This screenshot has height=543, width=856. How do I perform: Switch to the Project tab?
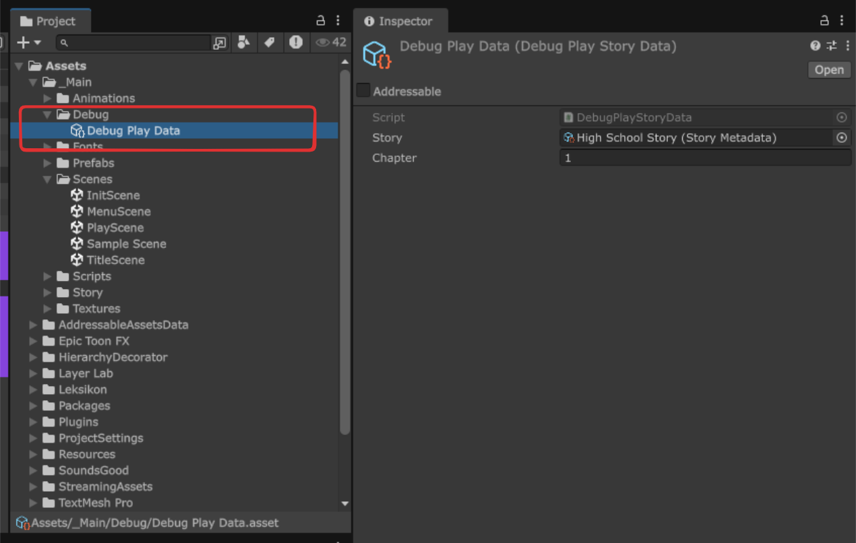click(51, 20)
